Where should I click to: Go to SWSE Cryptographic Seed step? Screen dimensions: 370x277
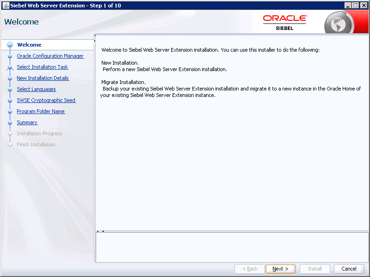(x=46, y=100)
